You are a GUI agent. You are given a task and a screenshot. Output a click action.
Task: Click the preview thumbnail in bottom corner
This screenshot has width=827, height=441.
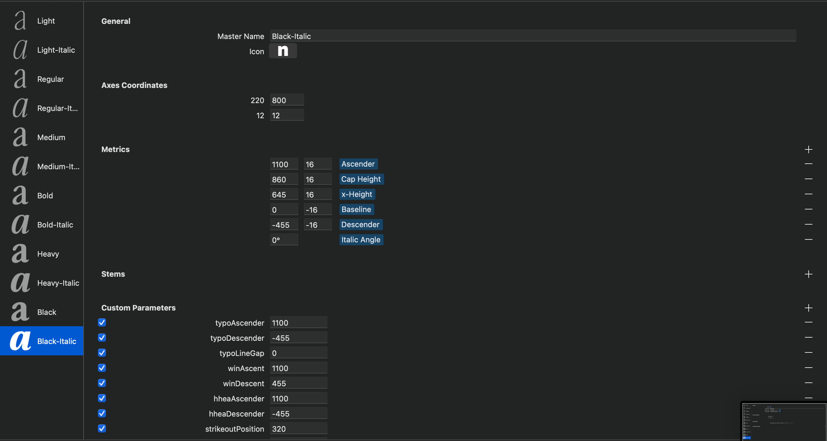pos(783,421)
